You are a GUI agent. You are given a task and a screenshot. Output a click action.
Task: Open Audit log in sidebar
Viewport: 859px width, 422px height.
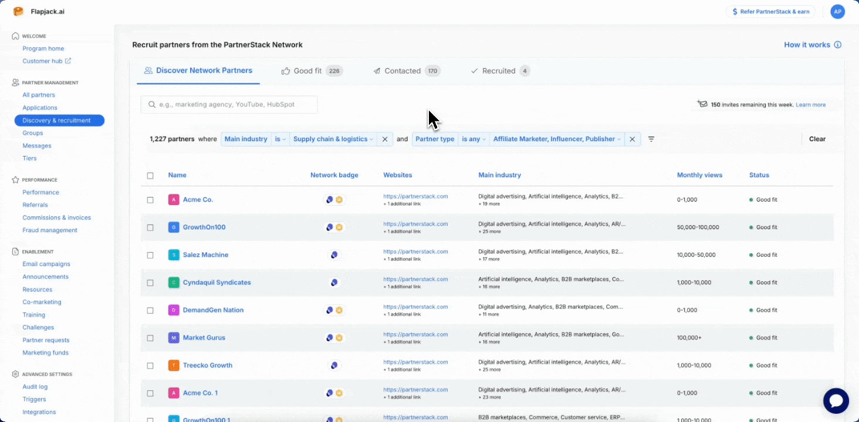pos(35,387)
